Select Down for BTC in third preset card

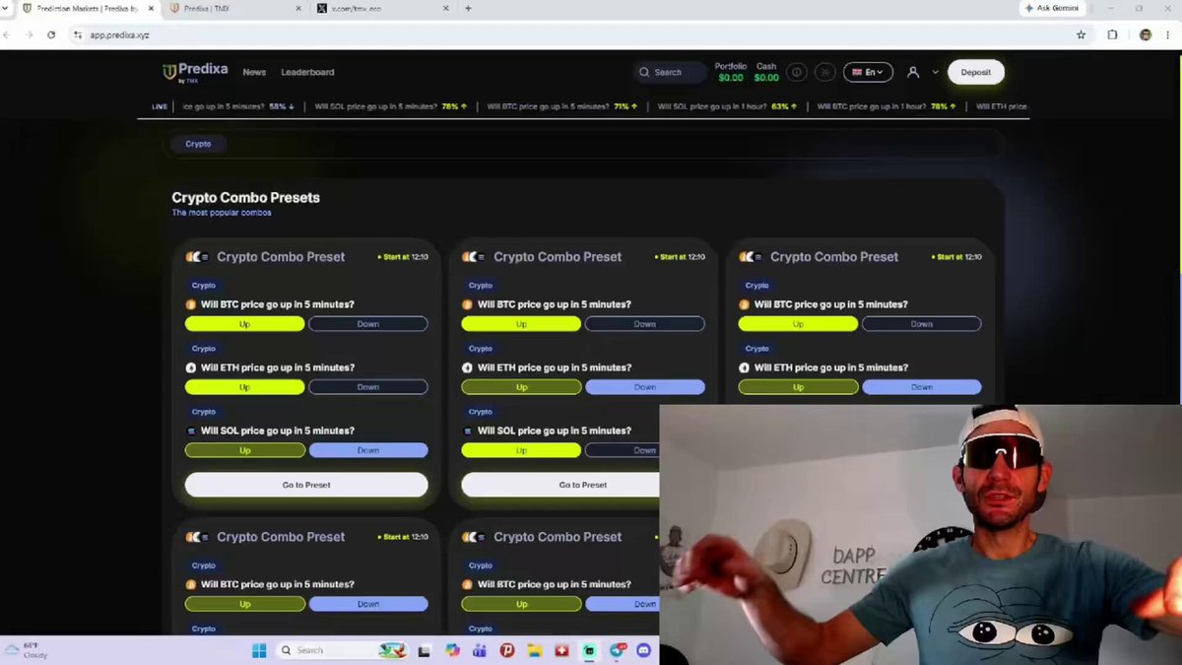[x=922, y=324]
